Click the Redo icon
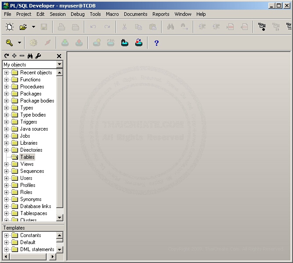 click(x=107, y=27)
